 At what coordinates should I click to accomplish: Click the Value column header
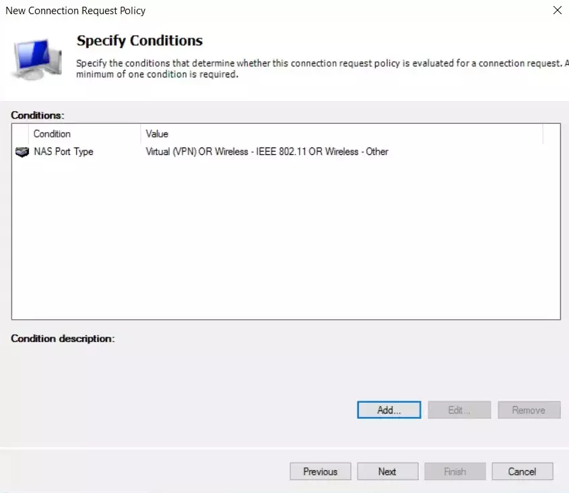click(x=157, y=133)
